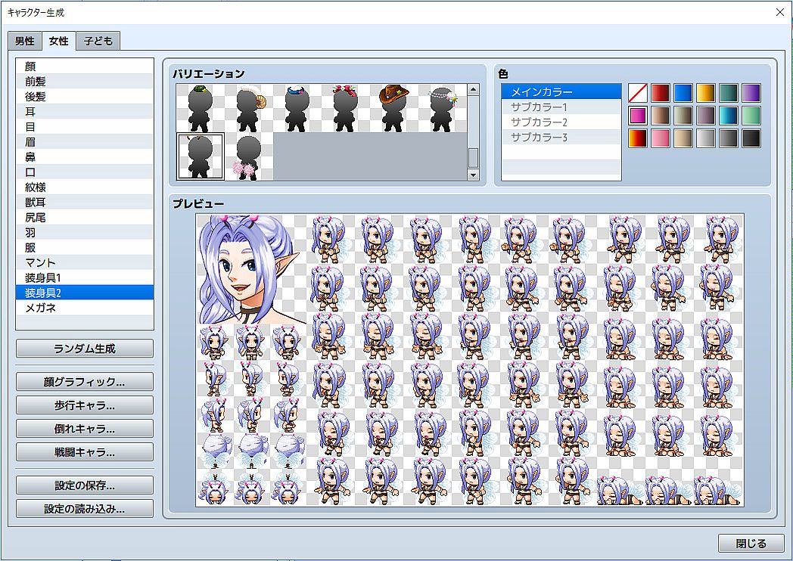Pick the fiery orange-red gradient swatch
The image size is (793, 561).
click(638, 138)
